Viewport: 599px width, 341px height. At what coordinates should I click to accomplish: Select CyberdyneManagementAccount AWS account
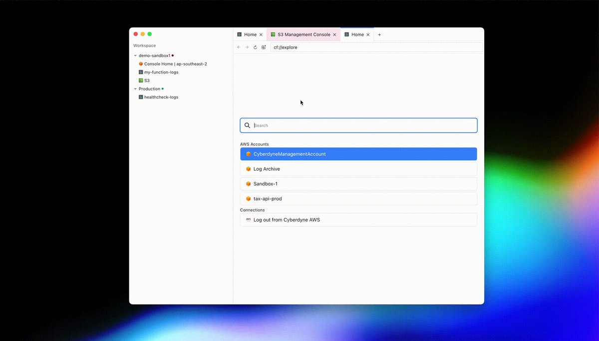(x=358, y=154)
